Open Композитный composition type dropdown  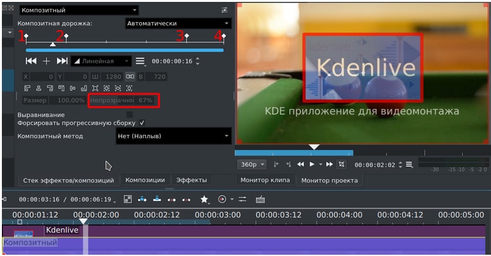click(79, 10)
